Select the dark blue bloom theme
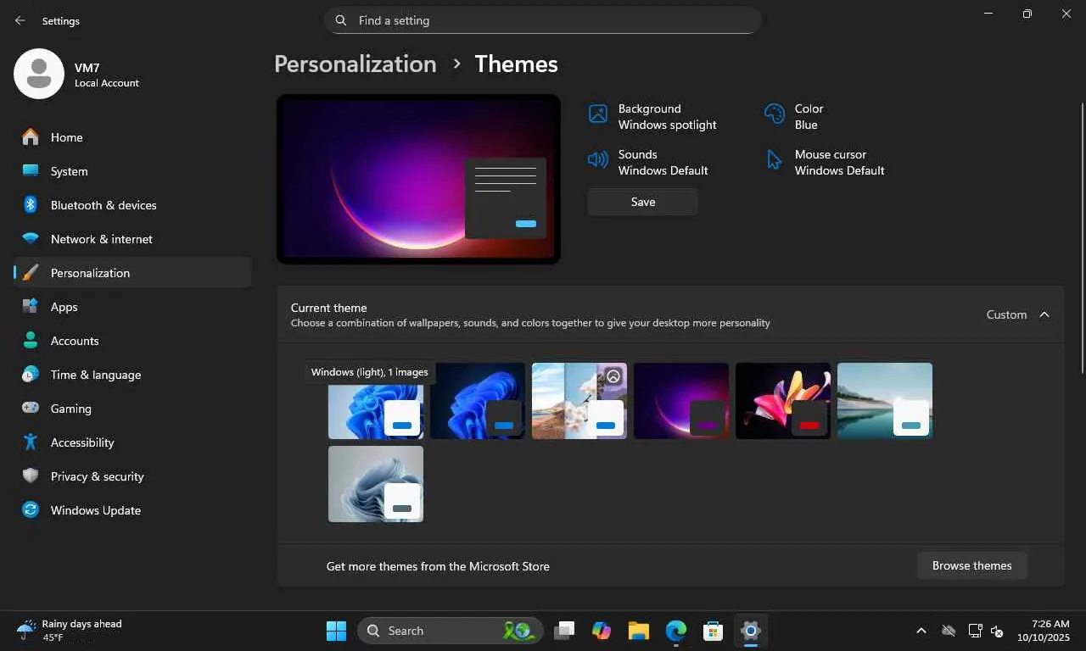1086x651 pixels. pyautogui.click(x=478, y=401)
